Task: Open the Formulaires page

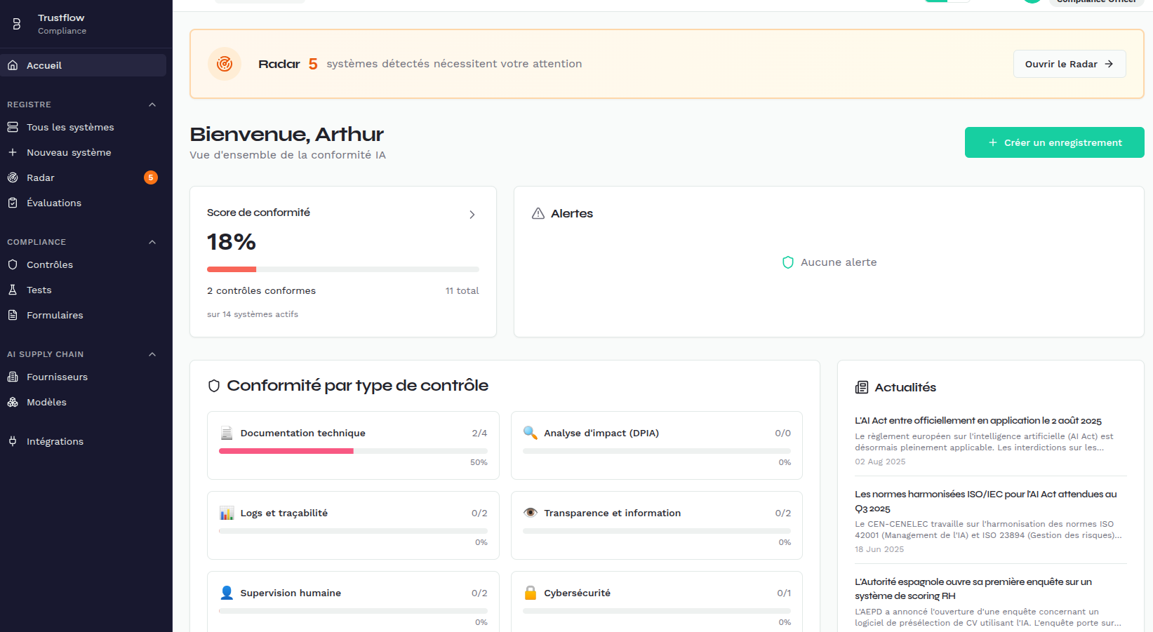Action: pyautogui.click(x=55, y=315)
